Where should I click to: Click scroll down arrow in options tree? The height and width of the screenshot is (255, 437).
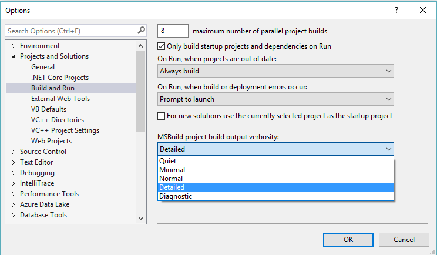[x=141, y=219]
